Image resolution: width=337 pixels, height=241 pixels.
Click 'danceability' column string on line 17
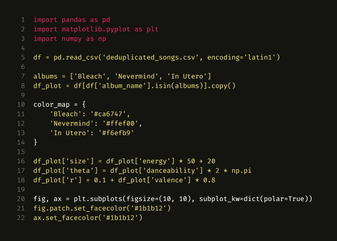(x=171, y=171)
